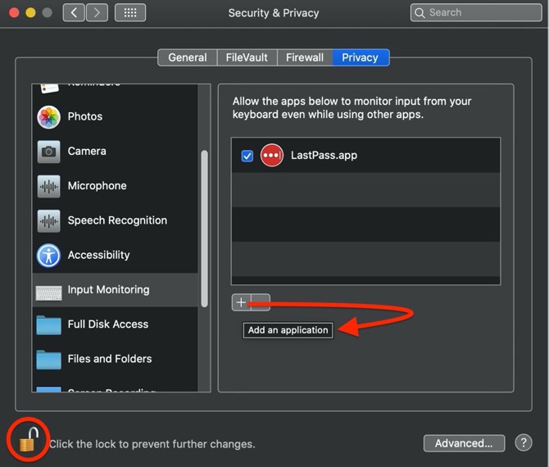The width and height of the screenshot is (549, 467).
Task: Select the Input Monitoring text label
Action: tap(108, 290)
